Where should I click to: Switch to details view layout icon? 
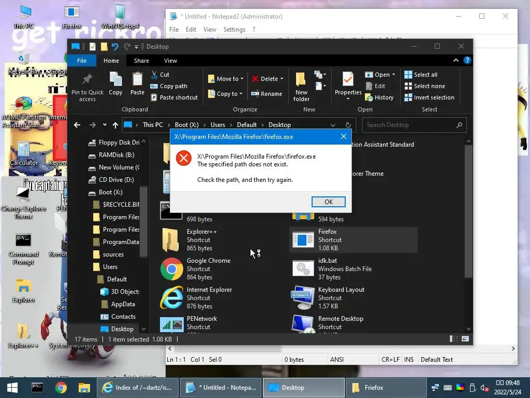click(x=454, y=339)
